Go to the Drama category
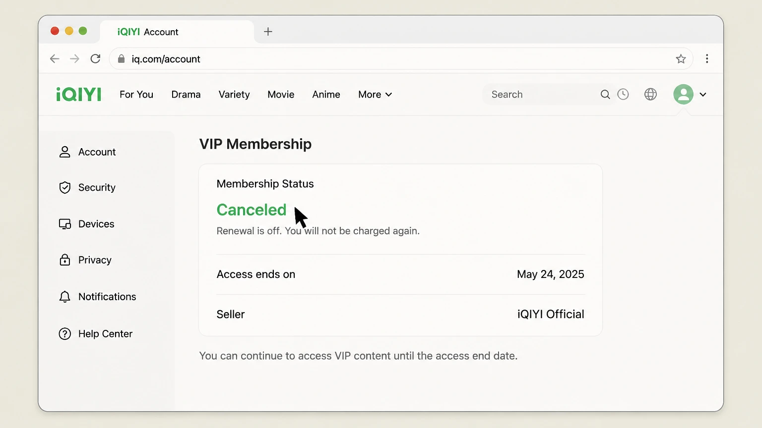Viewport: 762px width, 428px height. pyautogui.click(x=186, y=95)
